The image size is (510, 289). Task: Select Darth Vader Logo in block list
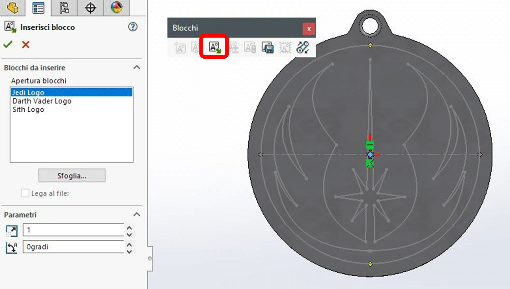42,101
